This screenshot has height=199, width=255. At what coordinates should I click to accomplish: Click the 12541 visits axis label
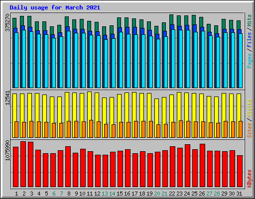click(7, 98)
